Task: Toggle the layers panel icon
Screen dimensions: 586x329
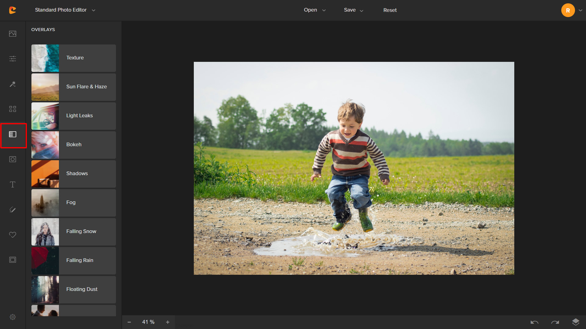Action: [576, 322]
